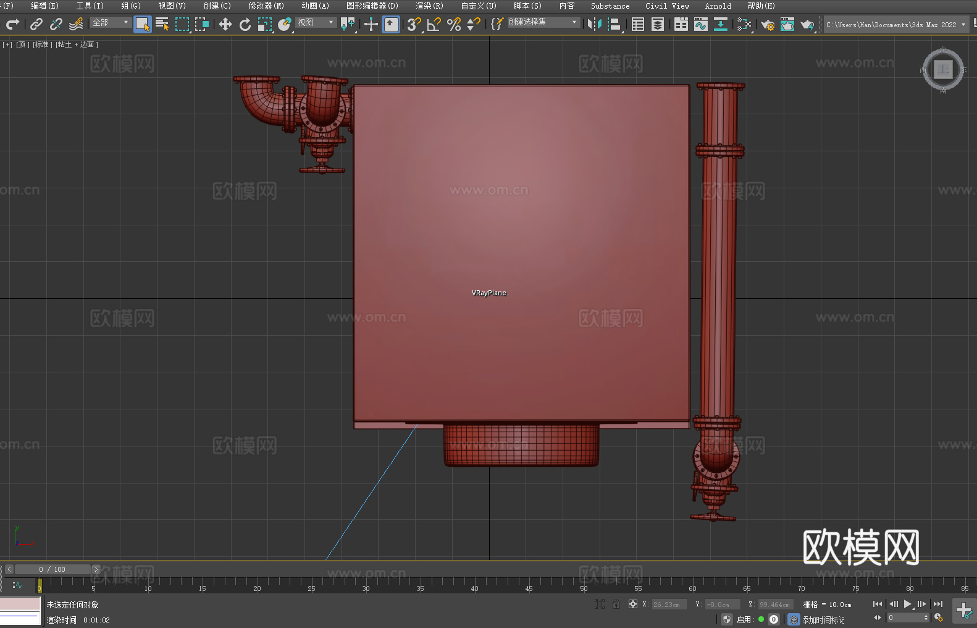
Task: Toggle the selection lock padlock
Action: click(x=616, y=604)
